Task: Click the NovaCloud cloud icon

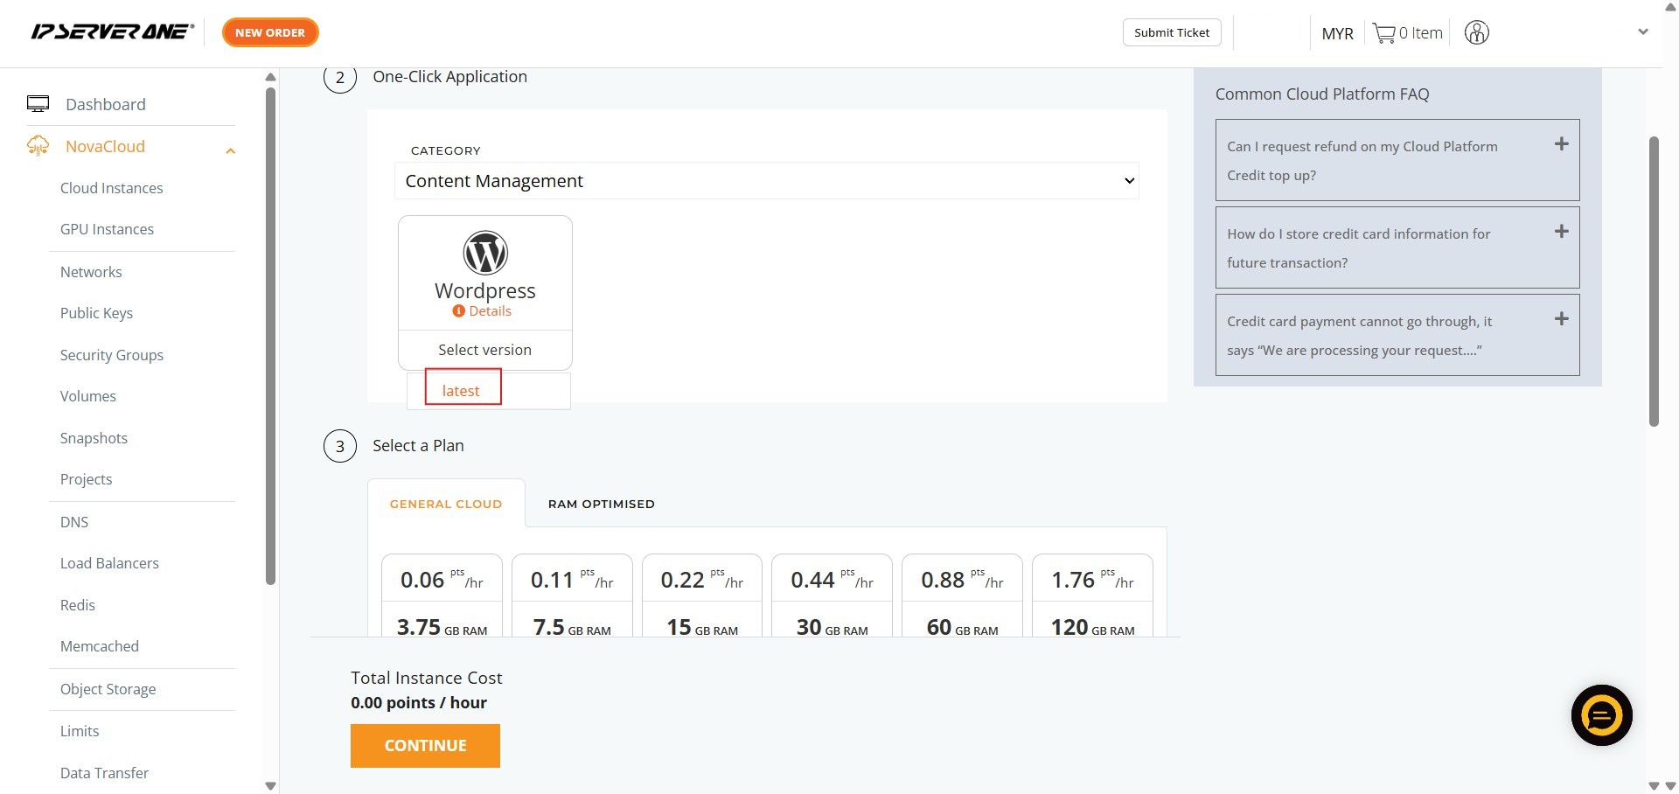Action: pyautogui.click(x=38, y=146)
